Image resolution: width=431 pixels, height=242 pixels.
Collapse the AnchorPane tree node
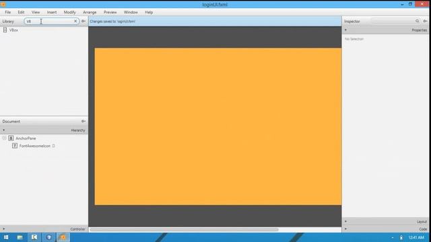click(x=4, y=138)
